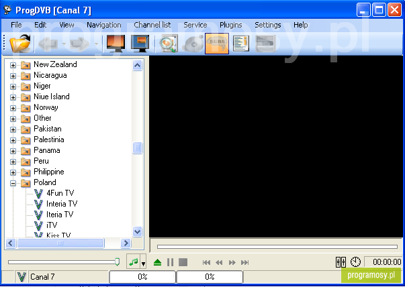Click the rewind button

point(219,262)
